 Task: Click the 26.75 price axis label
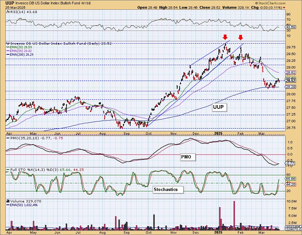click(291, 128)
